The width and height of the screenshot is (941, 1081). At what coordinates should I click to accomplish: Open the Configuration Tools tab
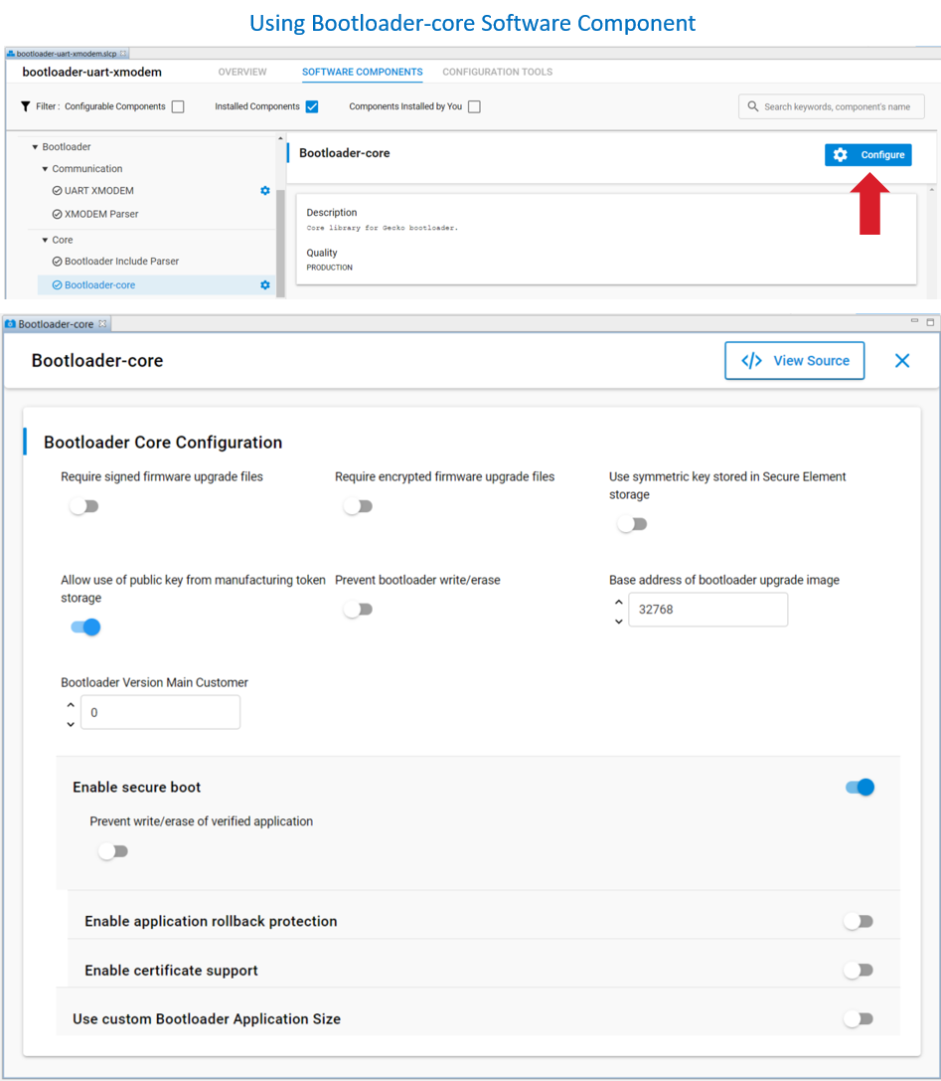pos(497,72)
